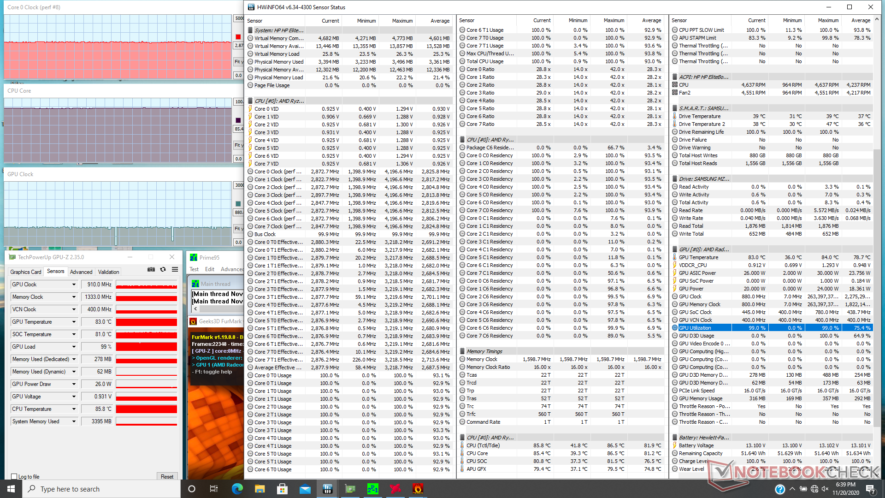
Task: Open the CPU Temperature sensor dropdown
Action: pyautogui.click(x=74, y=409)
